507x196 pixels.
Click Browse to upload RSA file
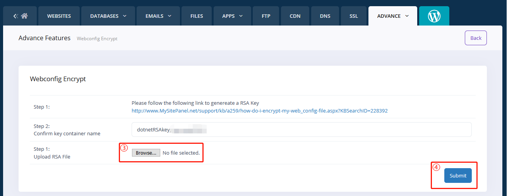pos(146,153)
